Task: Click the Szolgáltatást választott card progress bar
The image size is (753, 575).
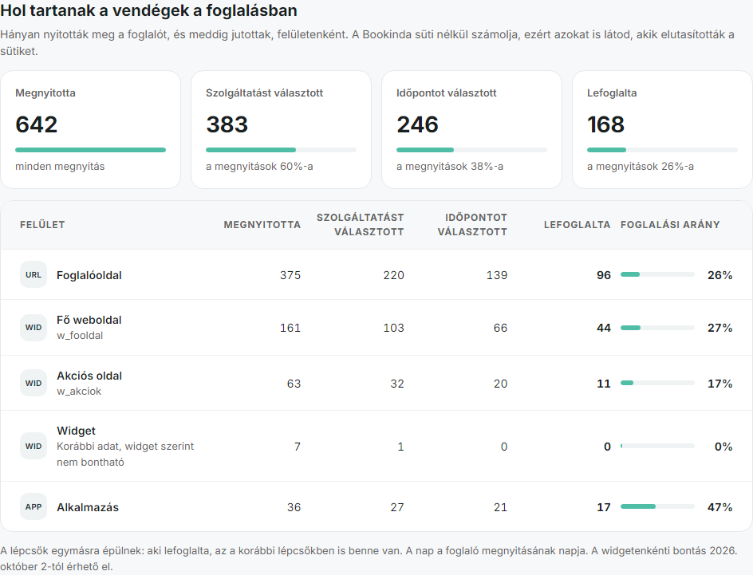Action: 281,150
